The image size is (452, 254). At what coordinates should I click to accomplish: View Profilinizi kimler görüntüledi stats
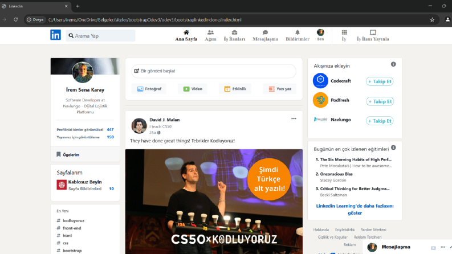coord(85,130)
